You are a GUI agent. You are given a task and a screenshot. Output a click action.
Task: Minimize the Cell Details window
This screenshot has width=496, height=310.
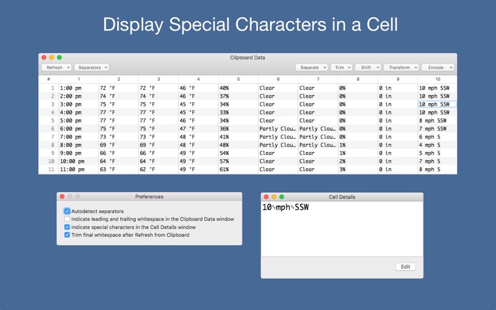pyautogui.click(x=274, y=197)
